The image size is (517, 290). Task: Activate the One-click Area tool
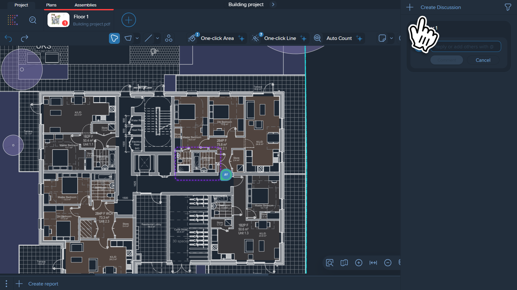point(216,38)
